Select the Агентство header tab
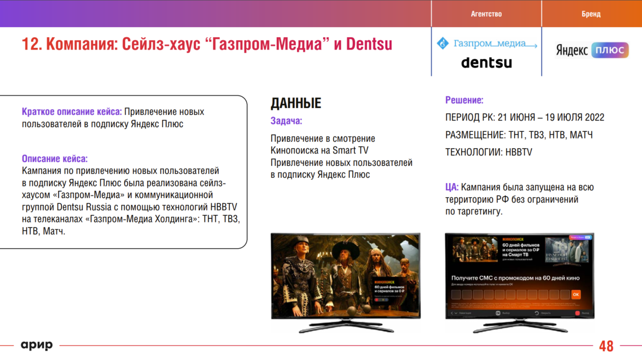Image resolution: width=642 pixels, height=362 pixels. 486,14
